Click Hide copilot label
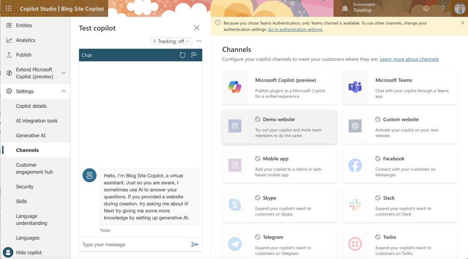 [x=29, y=253]
